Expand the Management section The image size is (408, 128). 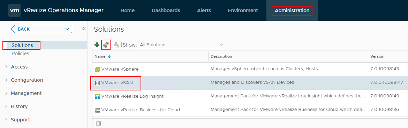tap(6, 93)
